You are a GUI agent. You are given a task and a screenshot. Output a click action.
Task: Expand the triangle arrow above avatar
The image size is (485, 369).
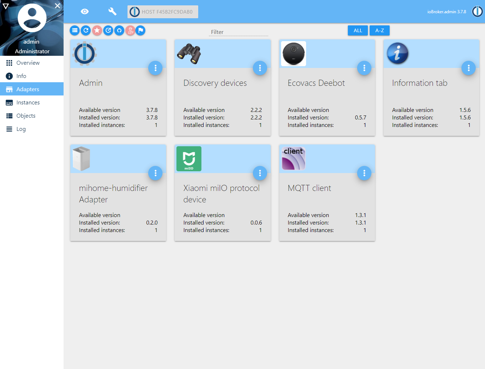(x=6, y=6)
